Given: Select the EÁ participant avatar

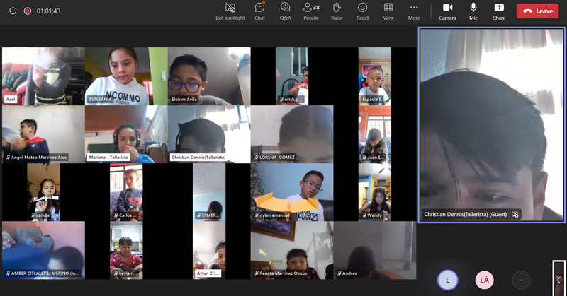Looking at the screenshot, I should [484, 280].
